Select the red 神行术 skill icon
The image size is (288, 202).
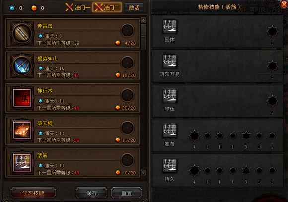22,98
